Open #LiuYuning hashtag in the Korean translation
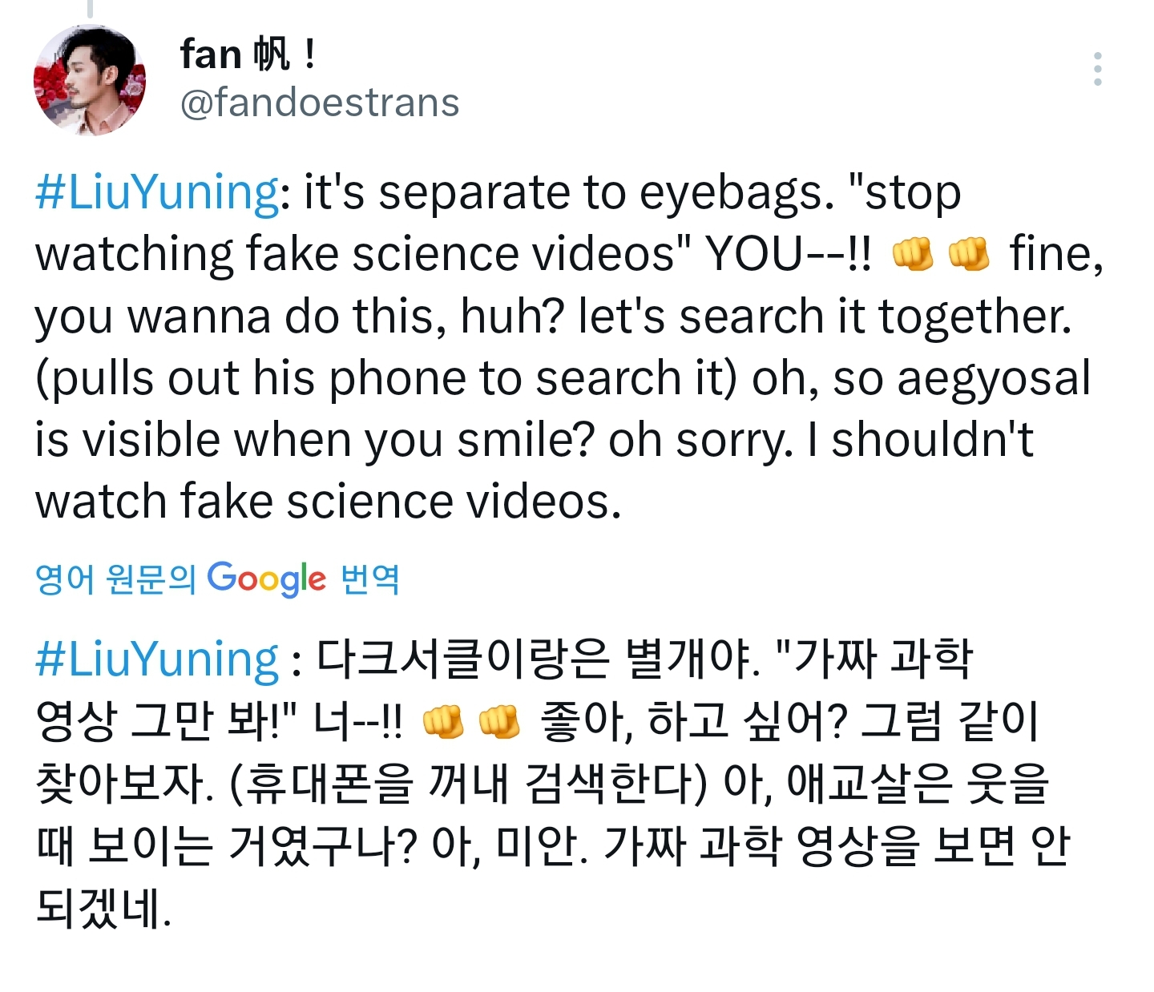The height and width of the screenshot is (992, 1154). [x=157, y=660]
